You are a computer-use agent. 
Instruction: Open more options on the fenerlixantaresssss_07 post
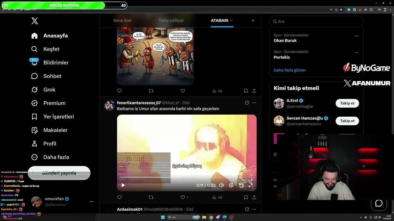click(x=254, y=103)
